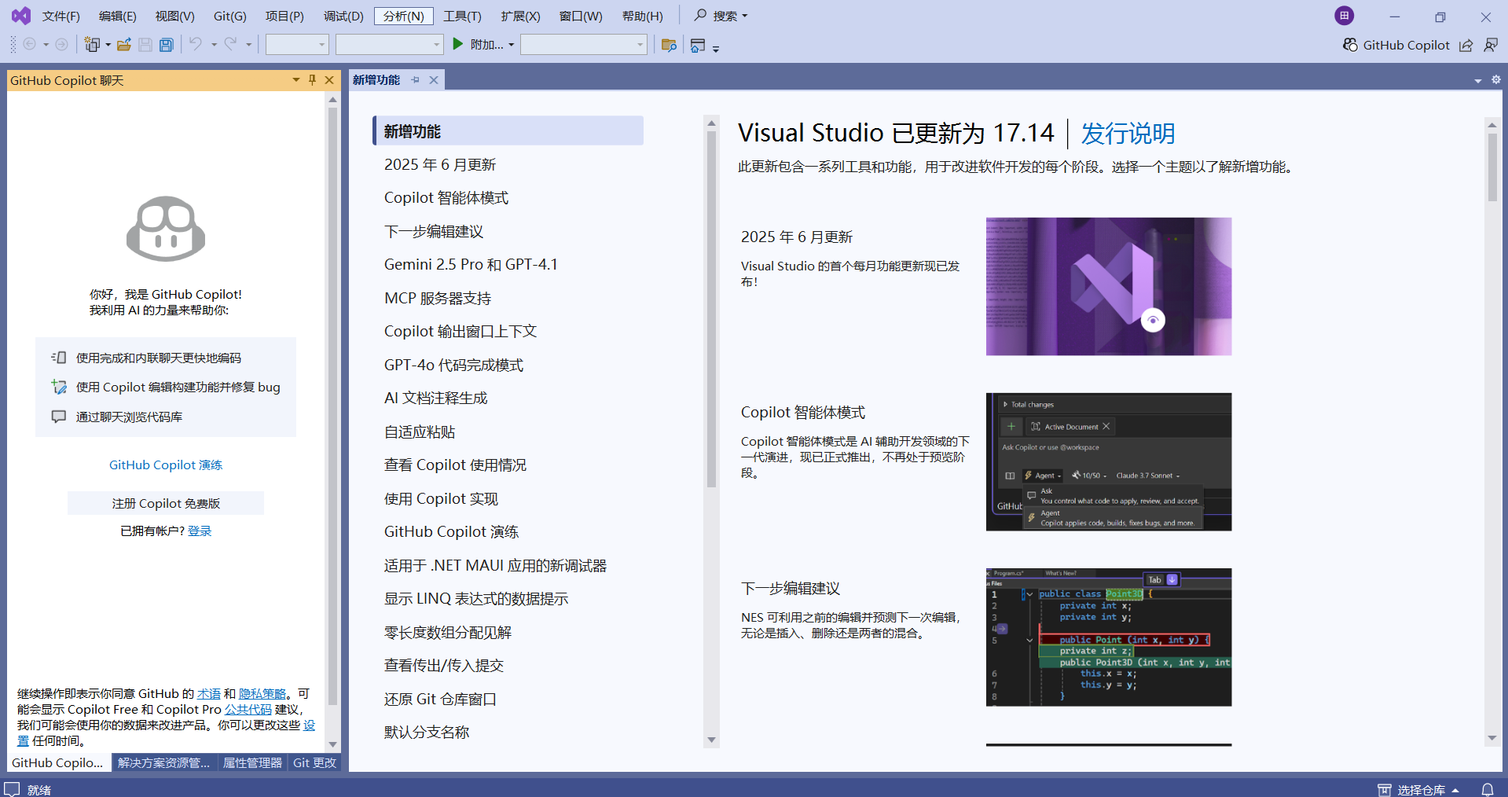Open the 隐私策略 privacy link

click(262, 693)
